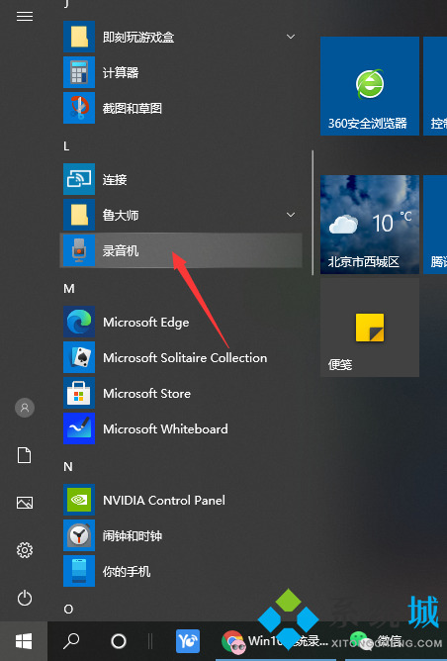Open the 闹钟和时钟 clock icon
This screenshot has width=447, height=661.
click(79, 535)
